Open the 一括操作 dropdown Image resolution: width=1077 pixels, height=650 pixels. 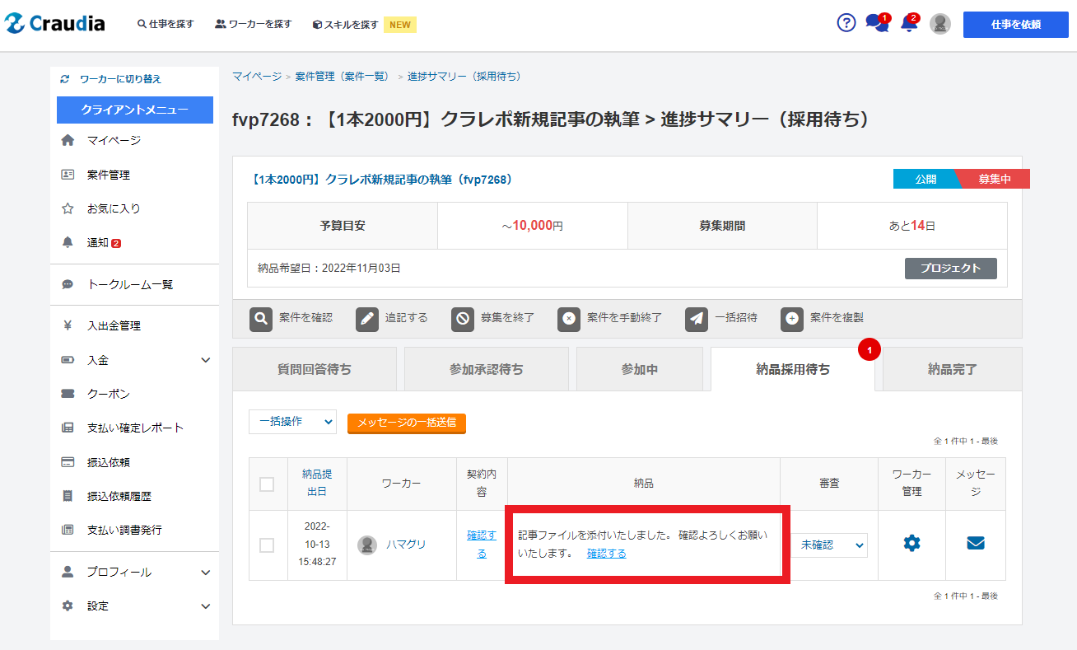point(292,422)
